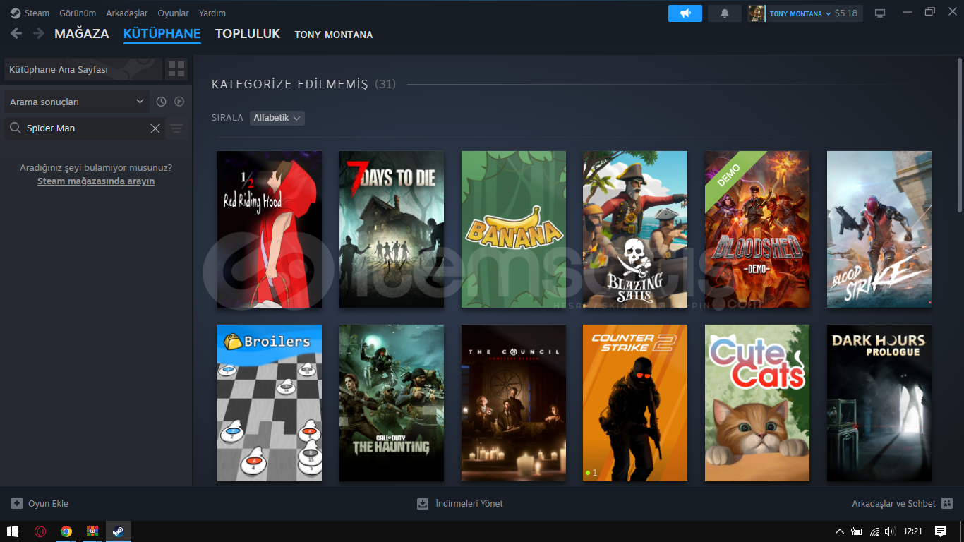964x542 pixels.
Task: Switch to grid collections view icon
Action: click(176, 69)
